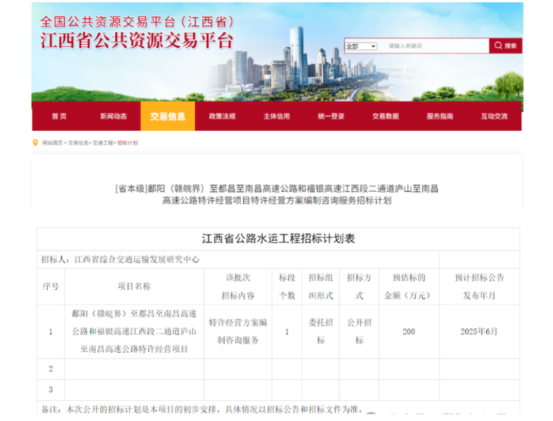553x421 pixels.
Task: Open the '全部' category dropdown
Action: tap(361, 46)
